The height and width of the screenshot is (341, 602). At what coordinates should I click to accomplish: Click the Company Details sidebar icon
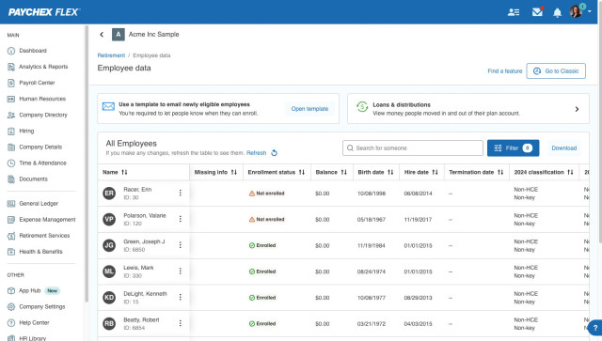click(11, 147)
